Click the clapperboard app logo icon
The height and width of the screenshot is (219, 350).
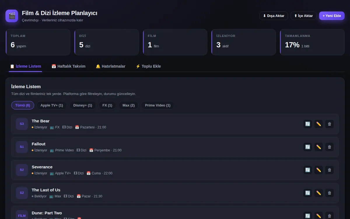(12, 16)
